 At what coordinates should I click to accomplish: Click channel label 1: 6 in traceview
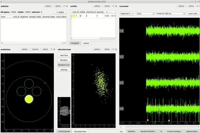pos(122,31)
